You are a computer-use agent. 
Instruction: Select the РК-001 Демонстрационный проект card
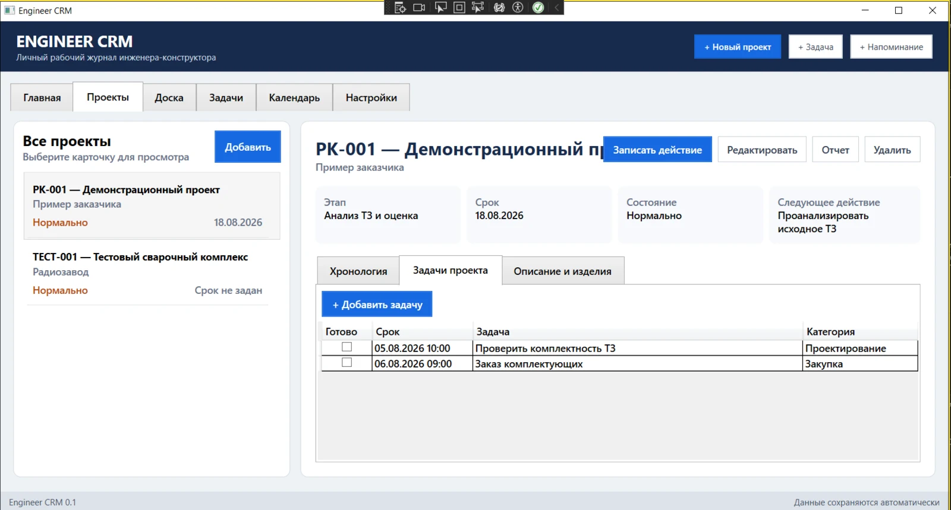[152, 206]
